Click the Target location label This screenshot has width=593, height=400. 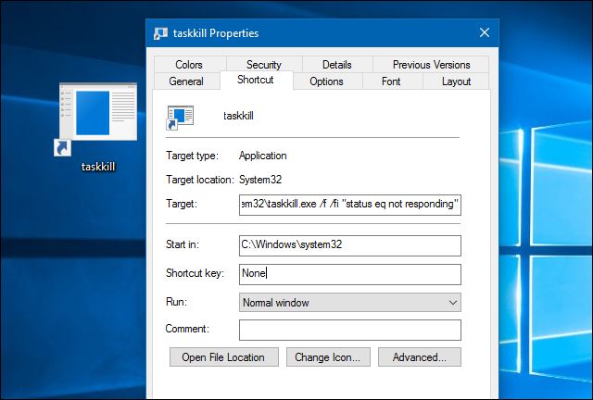coord(200,180)
